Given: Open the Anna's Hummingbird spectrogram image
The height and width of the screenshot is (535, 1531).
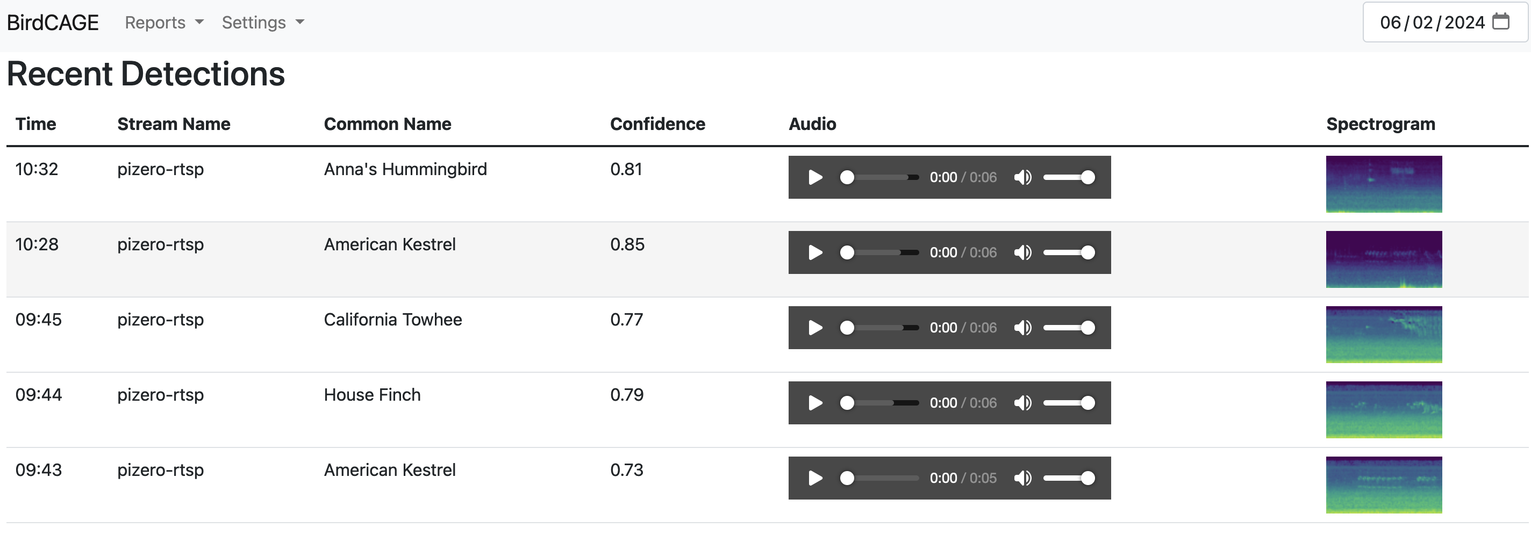Looking at the screenshot, I should (1383, 184).
